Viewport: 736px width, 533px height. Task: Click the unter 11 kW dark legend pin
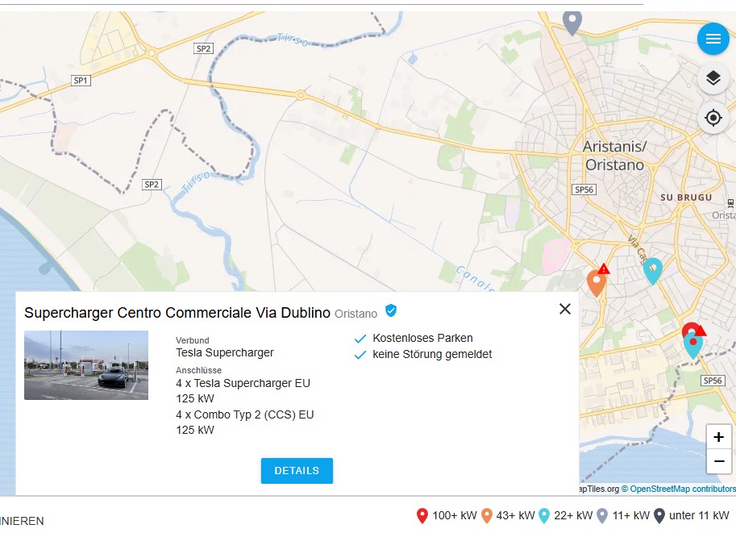[659, 516]
